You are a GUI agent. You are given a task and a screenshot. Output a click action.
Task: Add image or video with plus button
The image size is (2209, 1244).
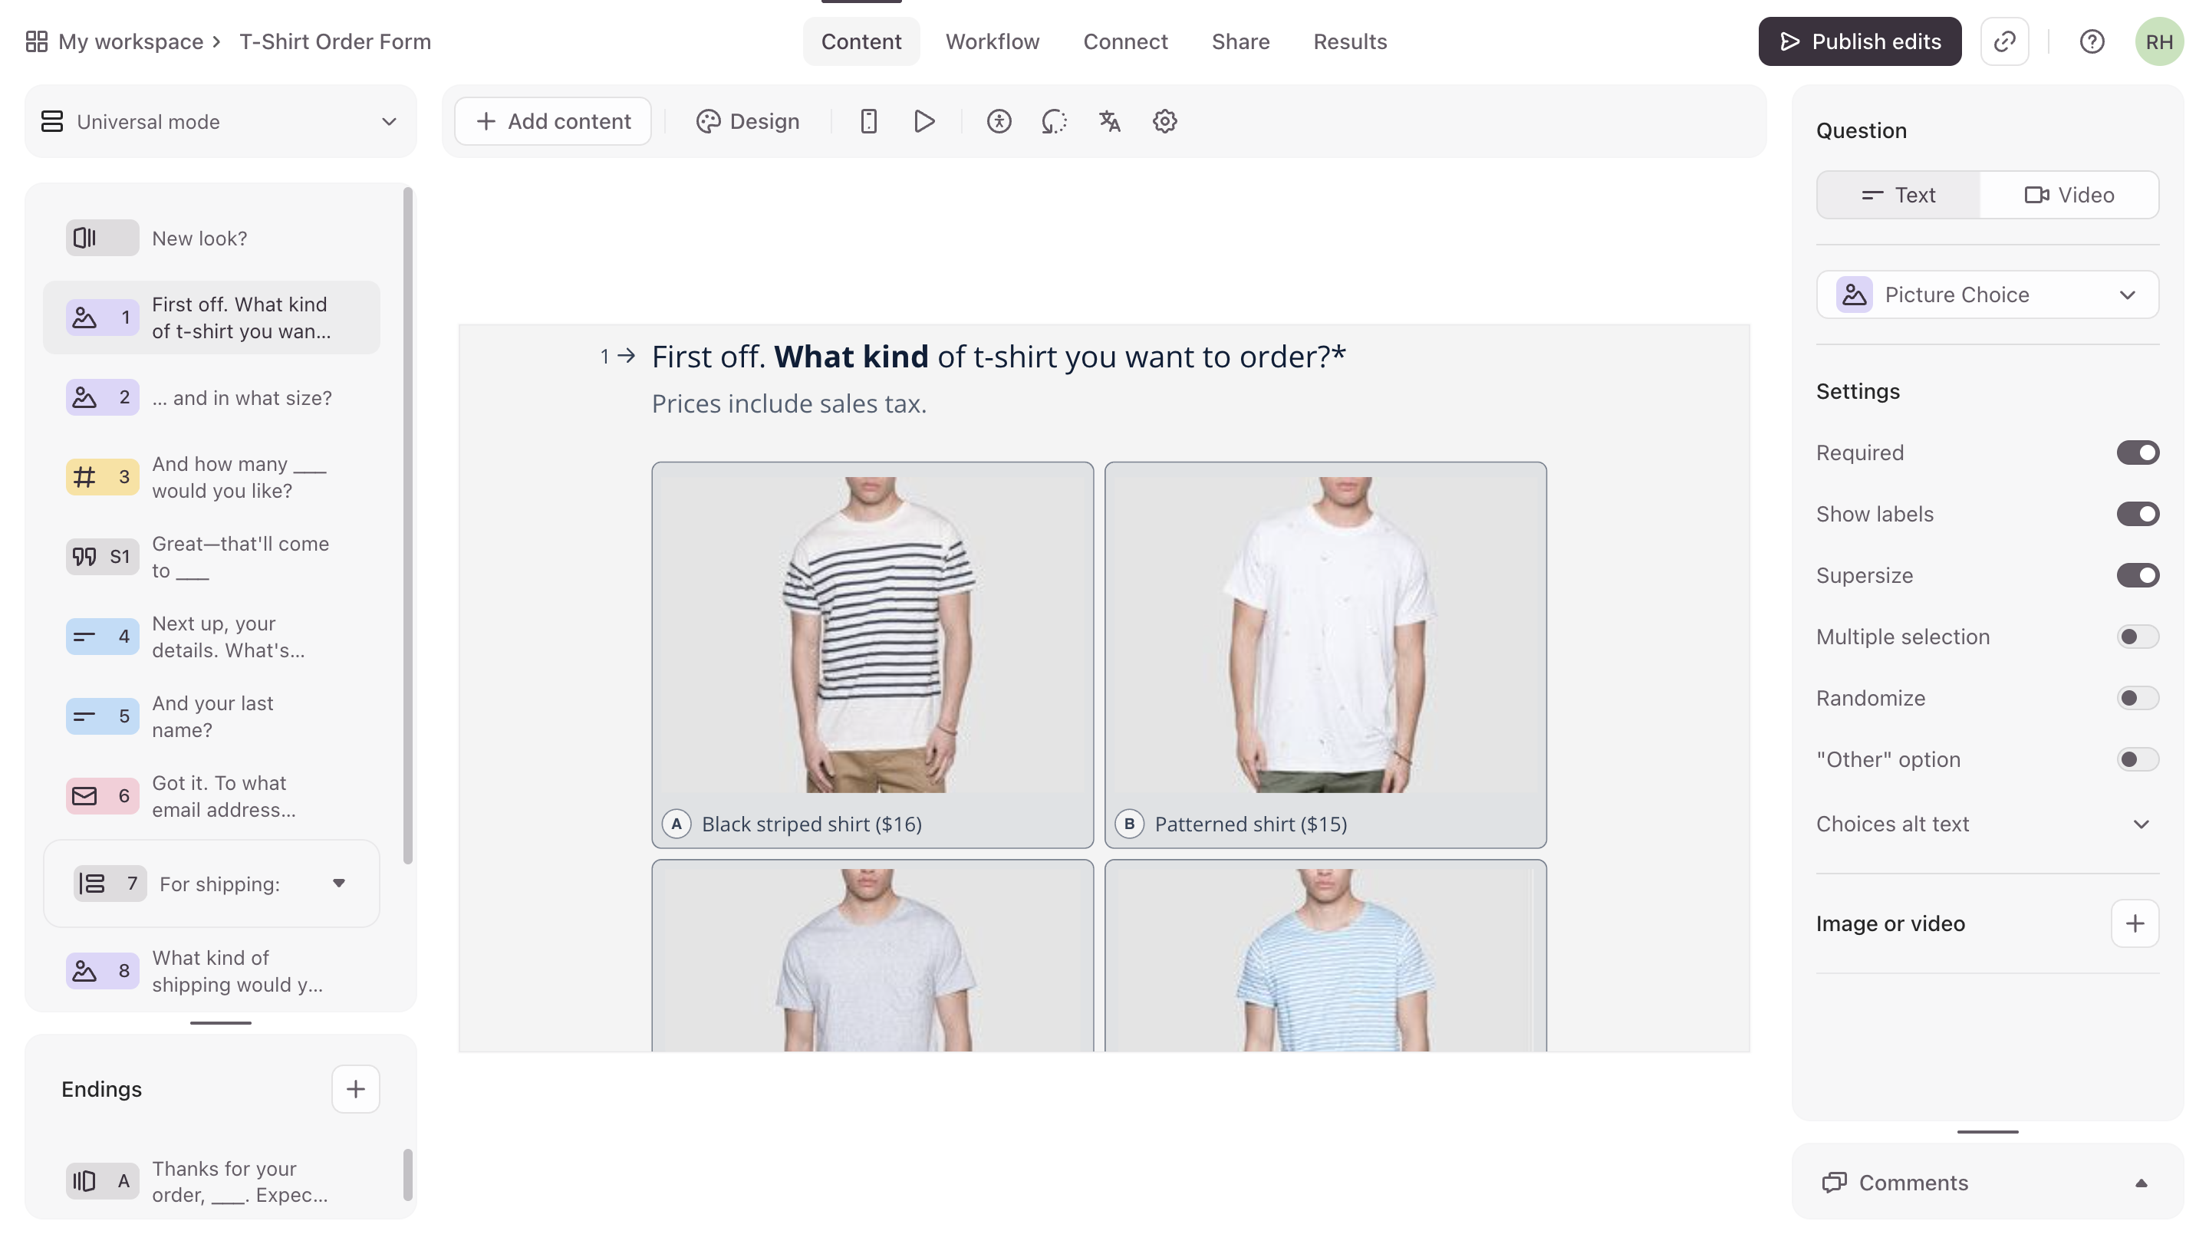2135,923
